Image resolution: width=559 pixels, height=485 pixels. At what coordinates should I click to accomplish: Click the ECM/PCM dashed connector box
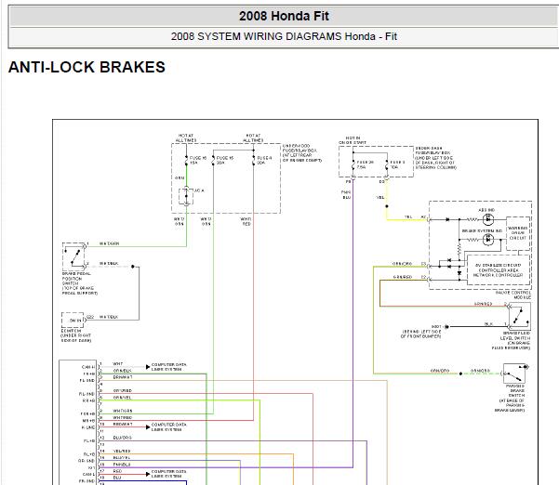(73, 321)
